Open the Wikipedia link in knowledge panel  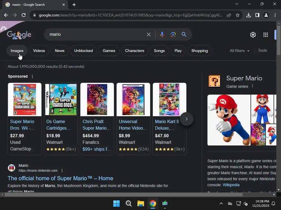[231, 185]
